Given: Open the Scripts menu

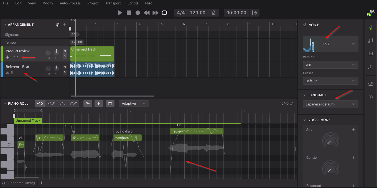Looking at the screenshot, I should tap(133, 3).
